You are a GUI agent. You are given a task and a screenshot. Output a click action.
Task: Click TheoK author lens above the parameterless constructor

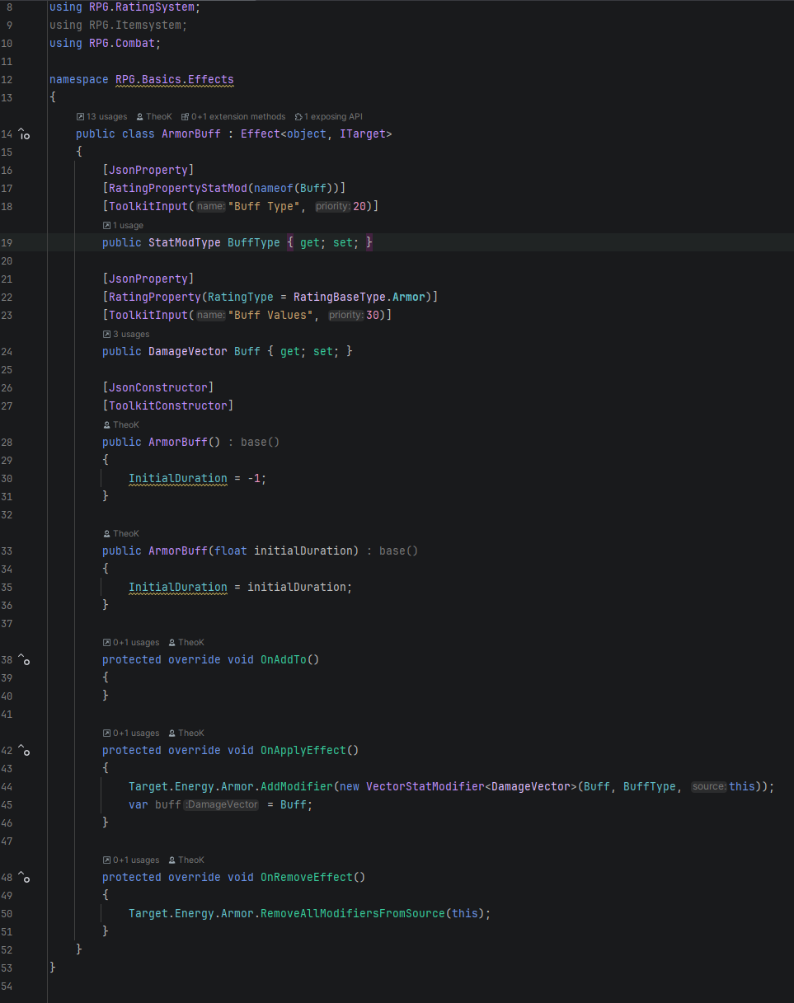121,425
